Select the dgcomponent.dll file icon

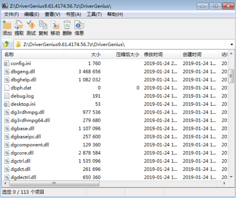[x=7, y=145]
